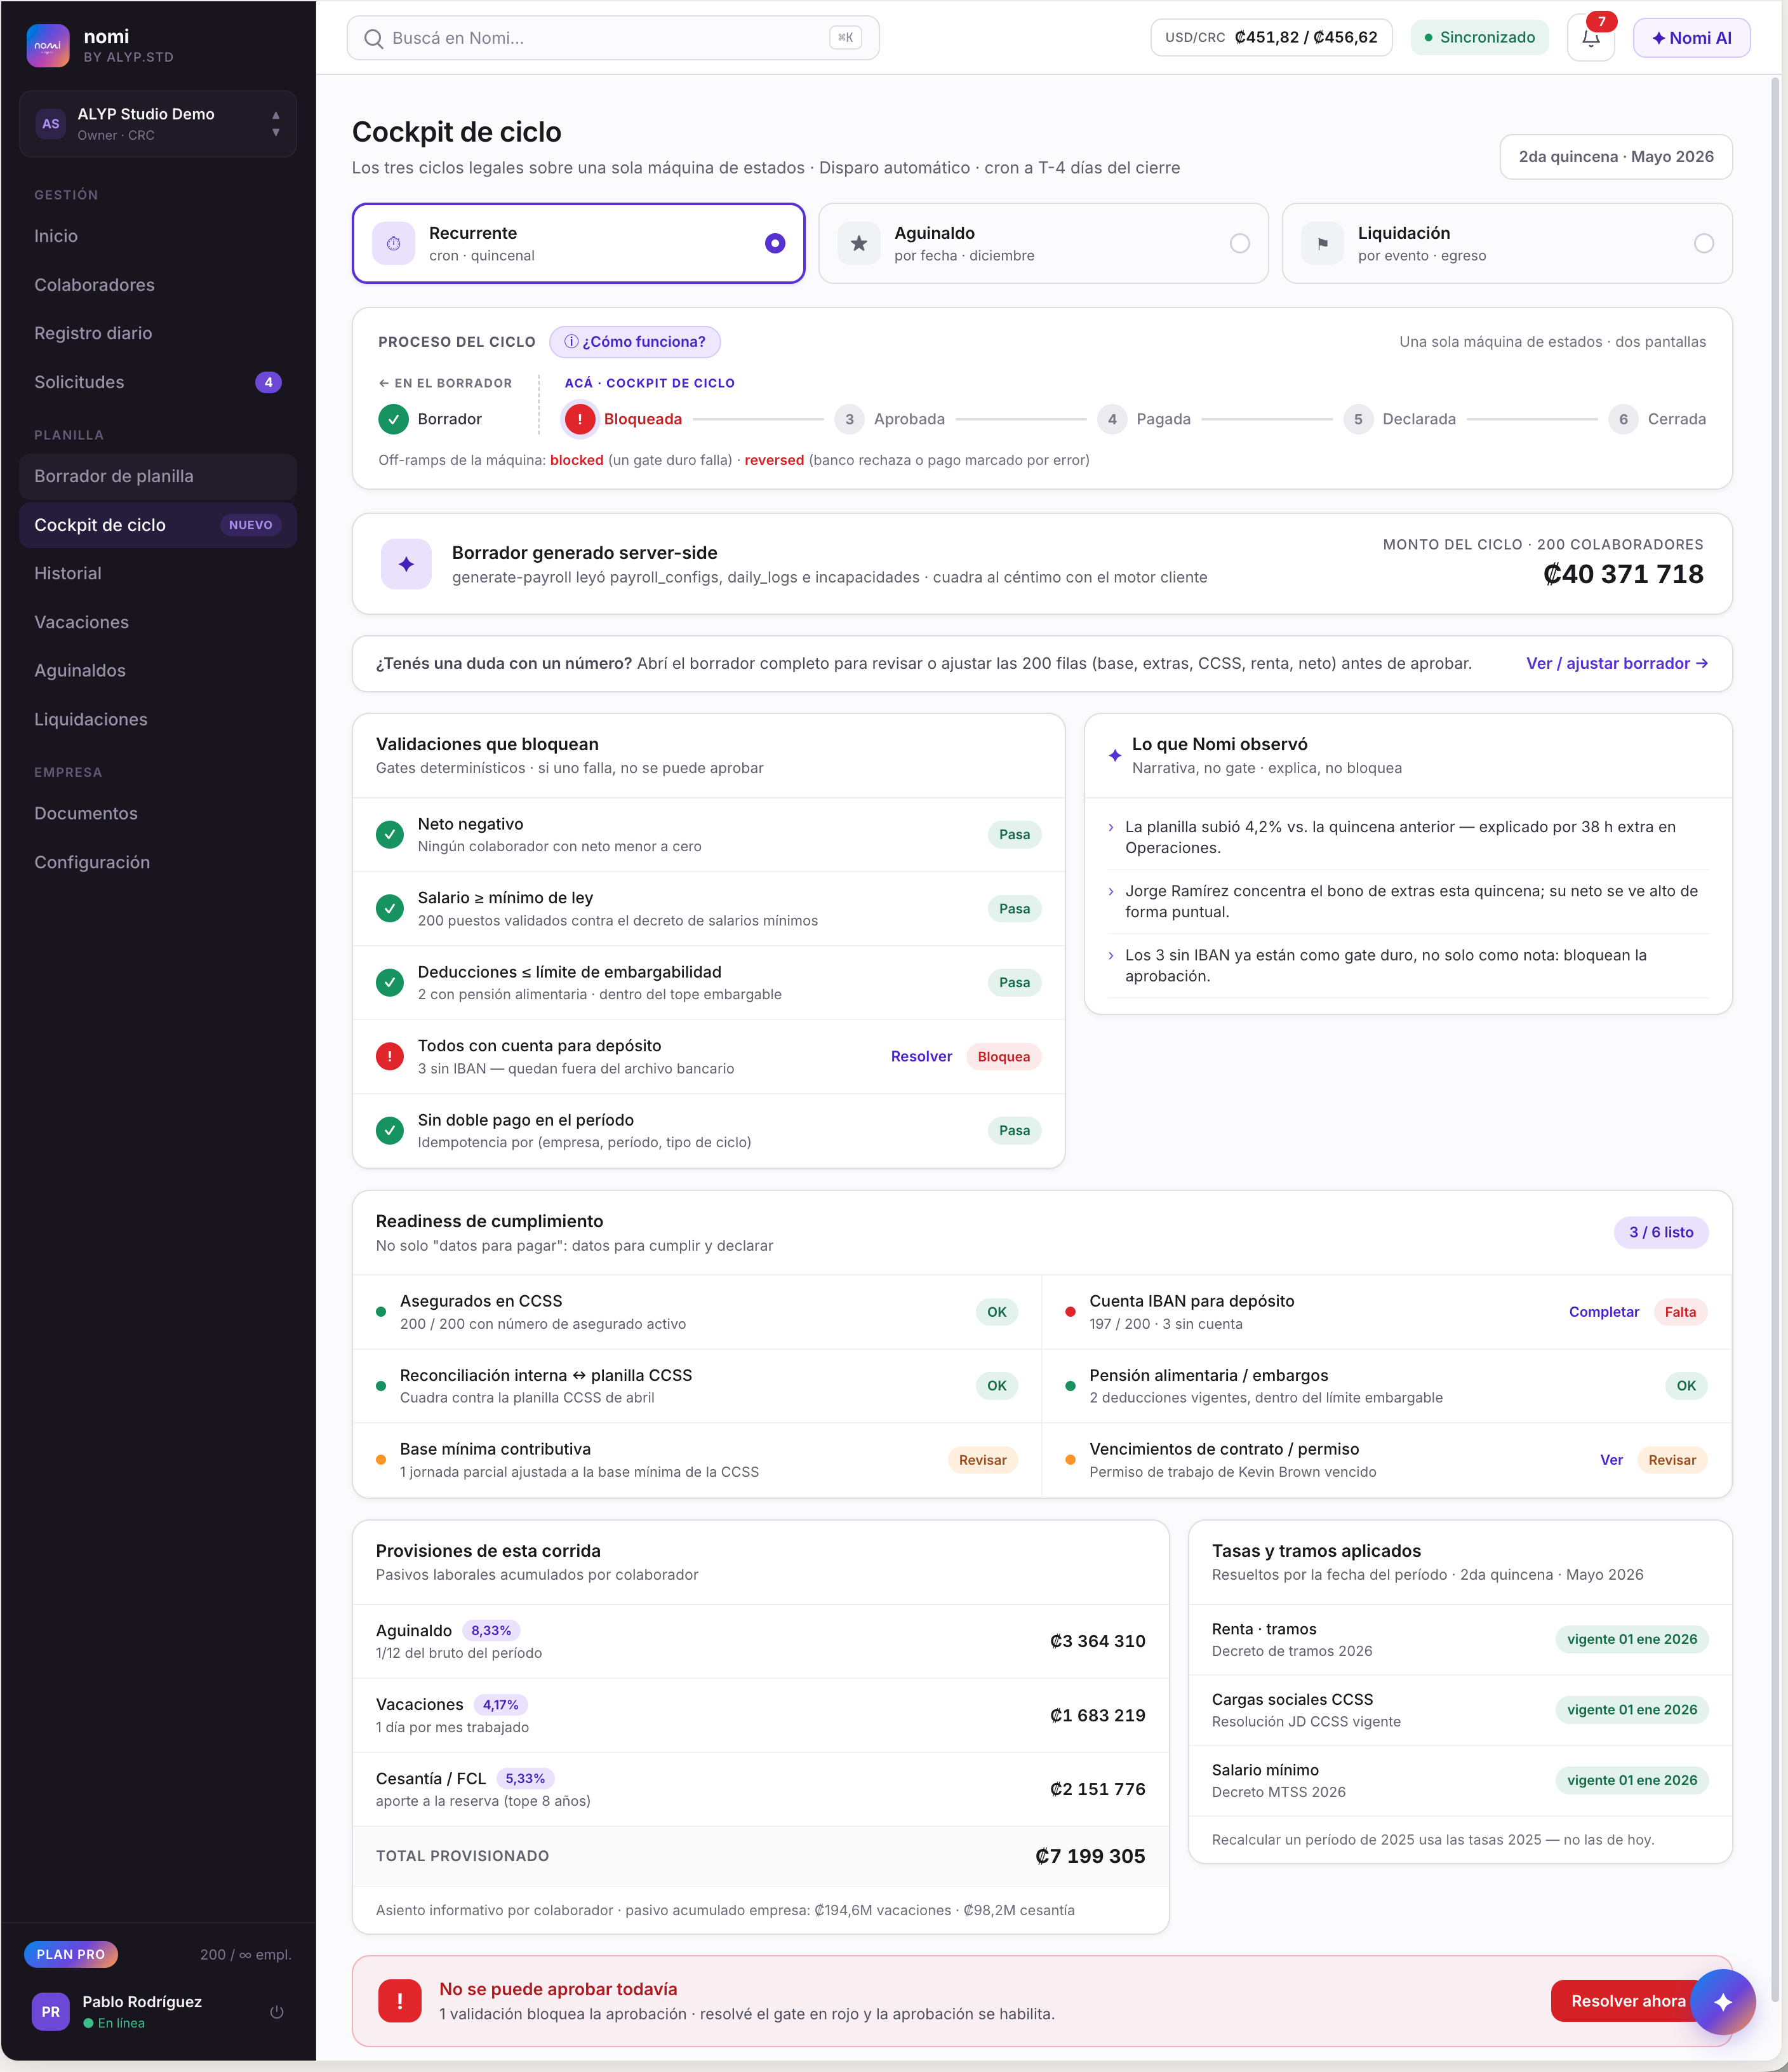Viewport: 1788px width, 2072px height.
Task: Click the nomi logo icon in sidebar
Action: [48, 46]
